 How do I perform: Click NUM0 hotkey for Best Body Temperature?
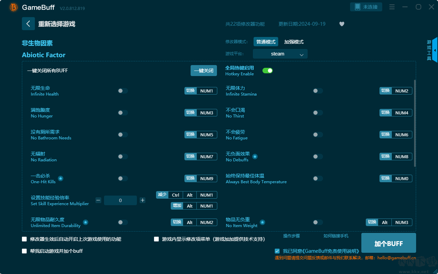(x=402, y=178)
